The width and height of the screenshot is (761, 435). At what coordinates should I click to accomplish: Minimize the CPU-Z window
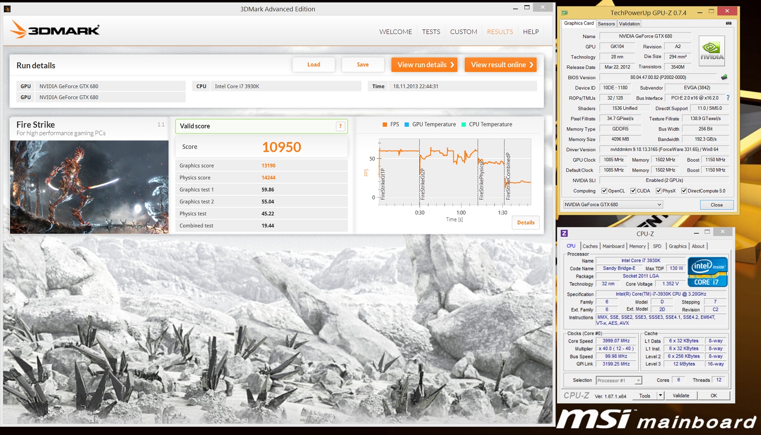coord(696,233)
